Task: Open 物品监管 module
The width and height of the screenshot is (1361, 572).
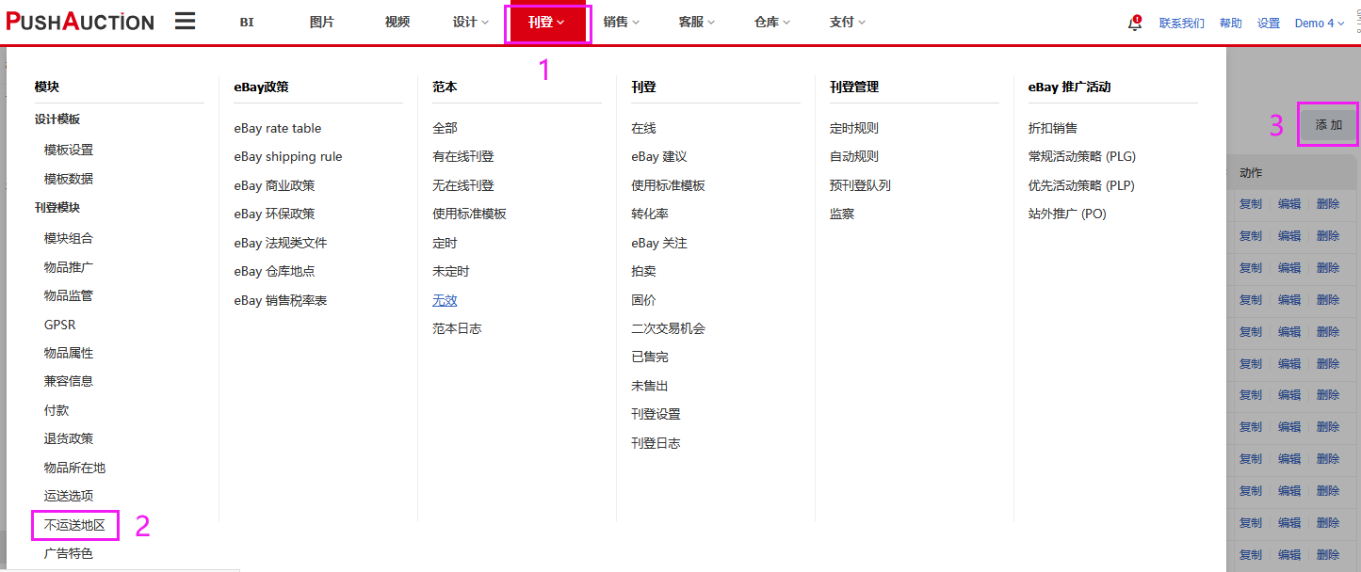Action: click(69, 295)
